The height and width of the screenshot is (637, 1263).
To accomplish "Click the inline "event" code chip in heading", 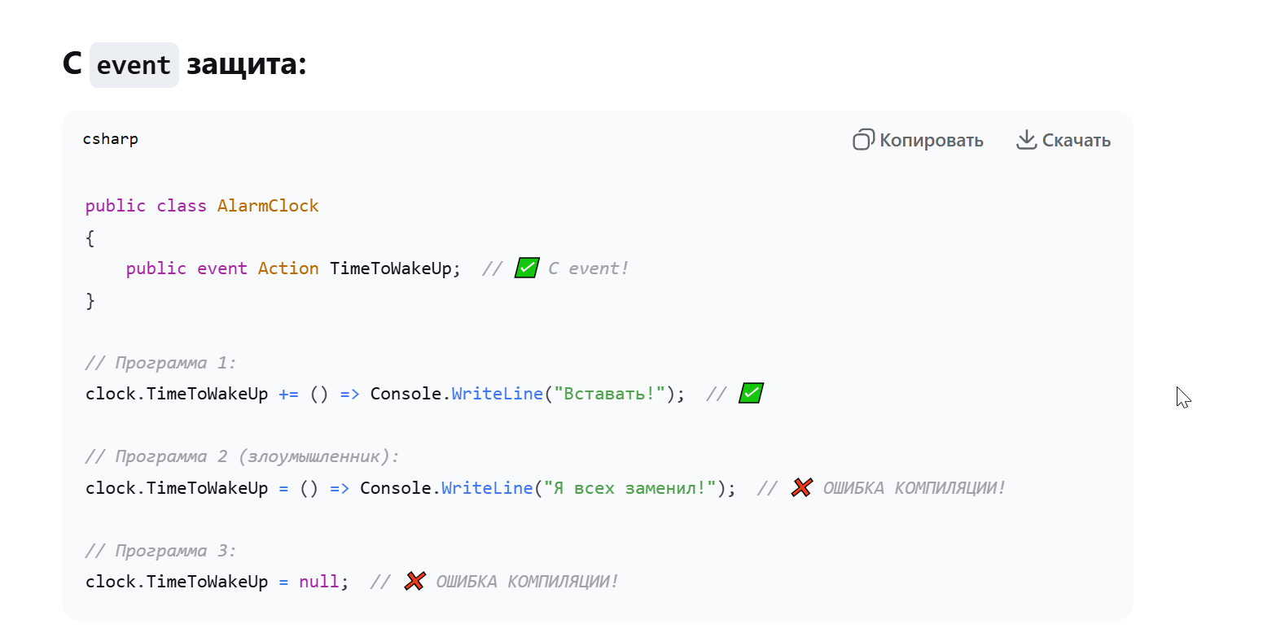I will point(134,65).
